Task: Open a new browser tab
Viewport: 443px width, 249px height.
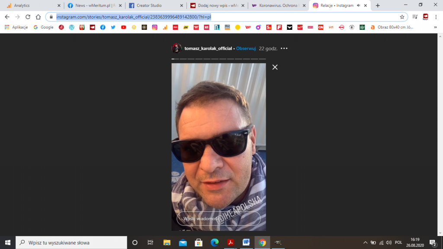Action: (x=378, y=6)
